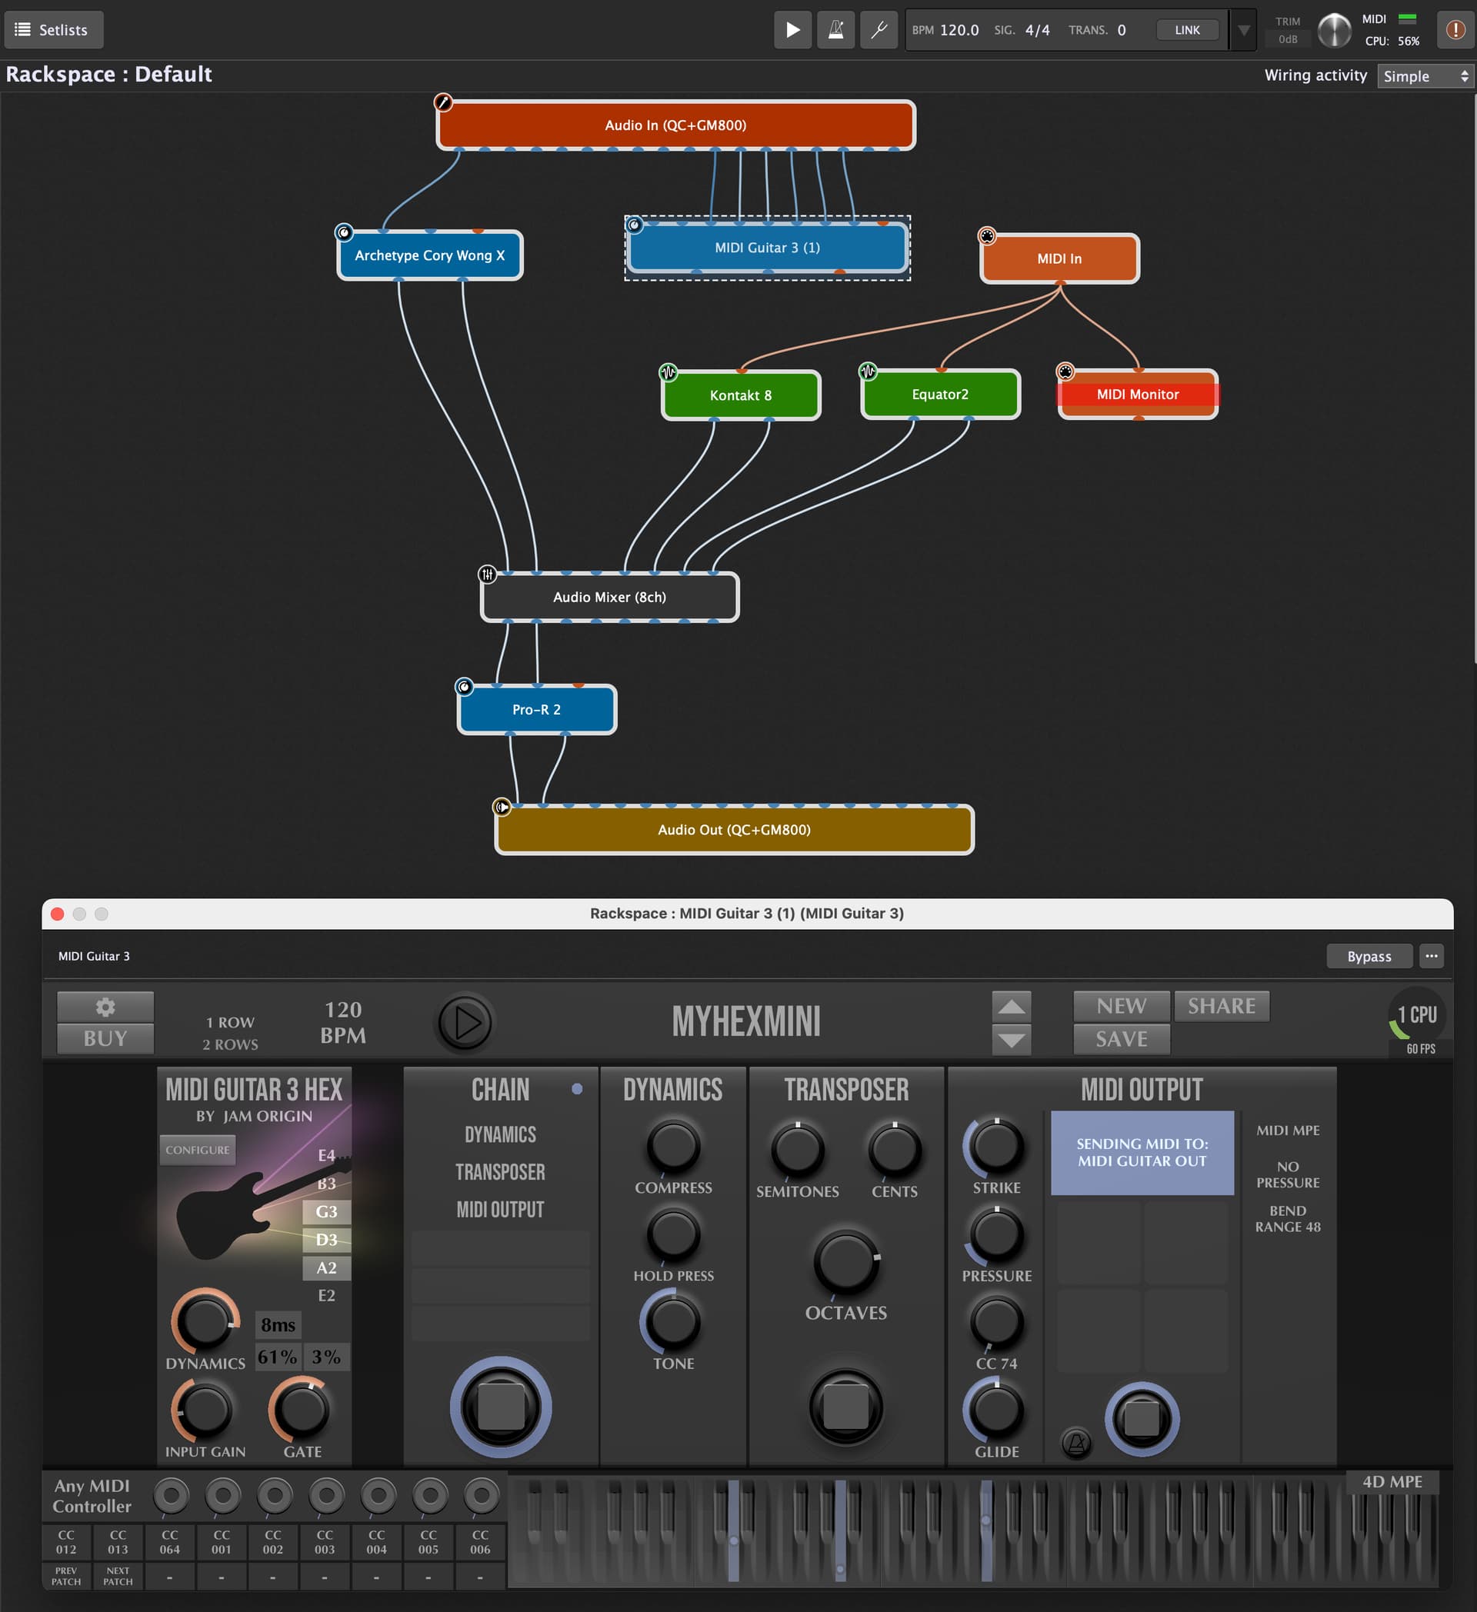Image resolution: width=1477 pixels, height=1612 pixels.
Task: Toggle MIDI OUTPUT module power button
Action: pyautogui.click(x=1142, y=1419)
